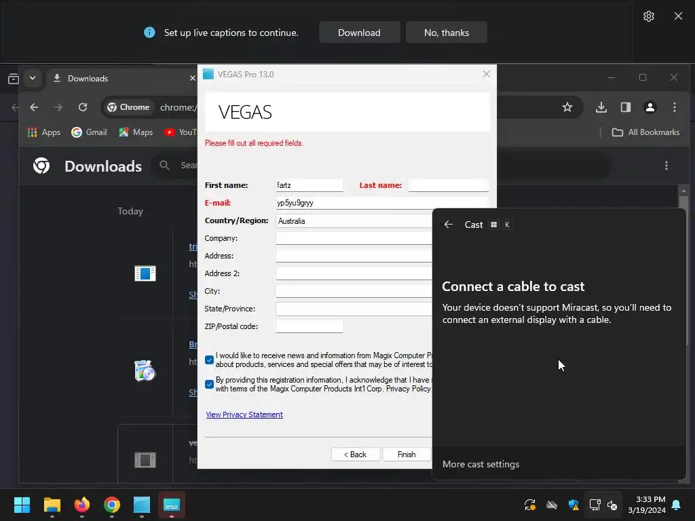Image resolution: width=695 pixels, height=521 pixels.
Task: Open the blue VEGAS installer taskbar icon
Action: [142, 505]
